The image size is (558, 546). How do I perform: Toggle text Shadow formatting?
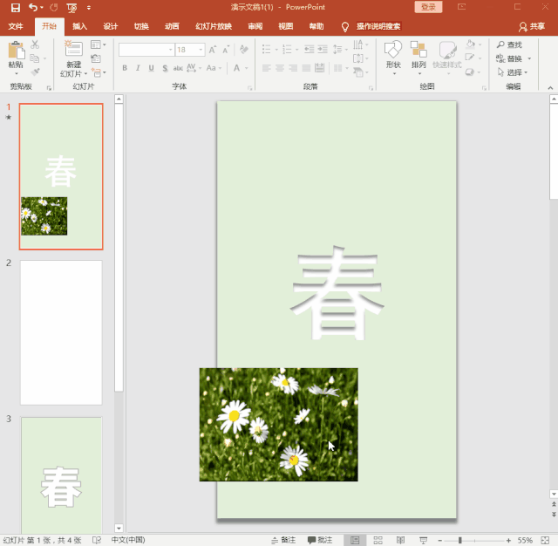[165, 68]
